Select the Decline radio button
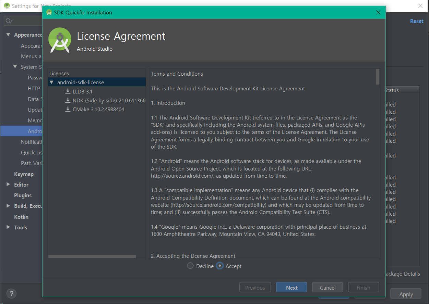429x304 pixels. (190, 266)
